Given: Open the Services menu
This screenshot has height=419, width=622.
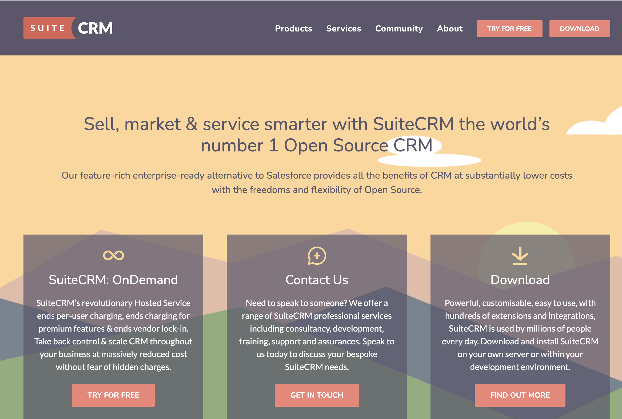Looking at the screenshot, I should (344, 29).
